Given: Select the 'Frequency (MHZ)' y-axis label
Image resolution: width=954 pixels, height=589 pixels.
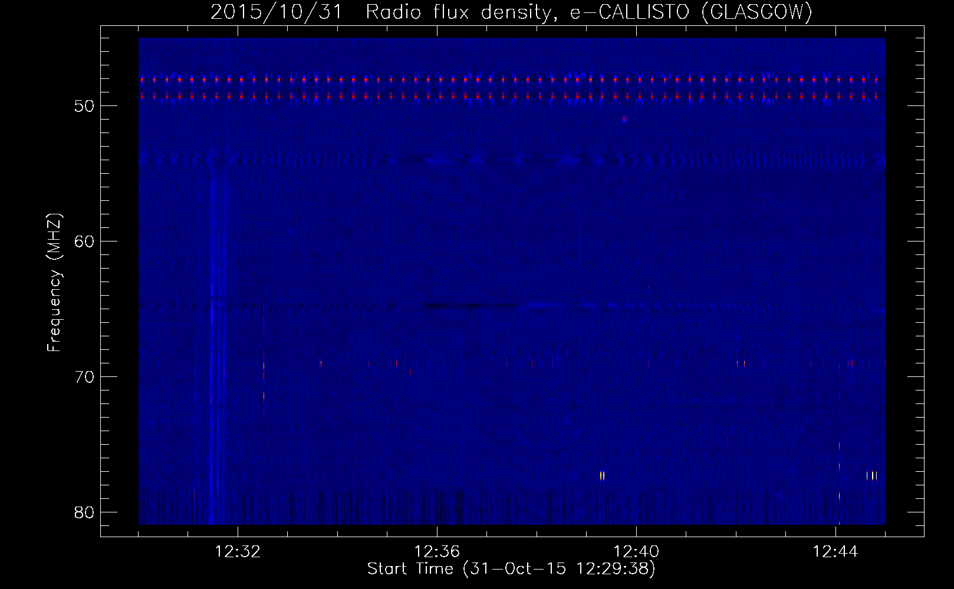Looking at the screenshot, I should click(x=54, y=283).
